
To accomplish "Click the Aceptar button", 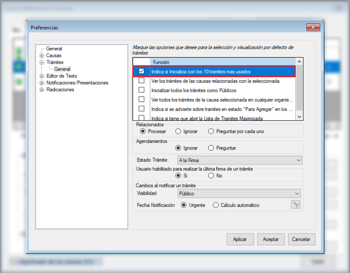I will 271,239.
